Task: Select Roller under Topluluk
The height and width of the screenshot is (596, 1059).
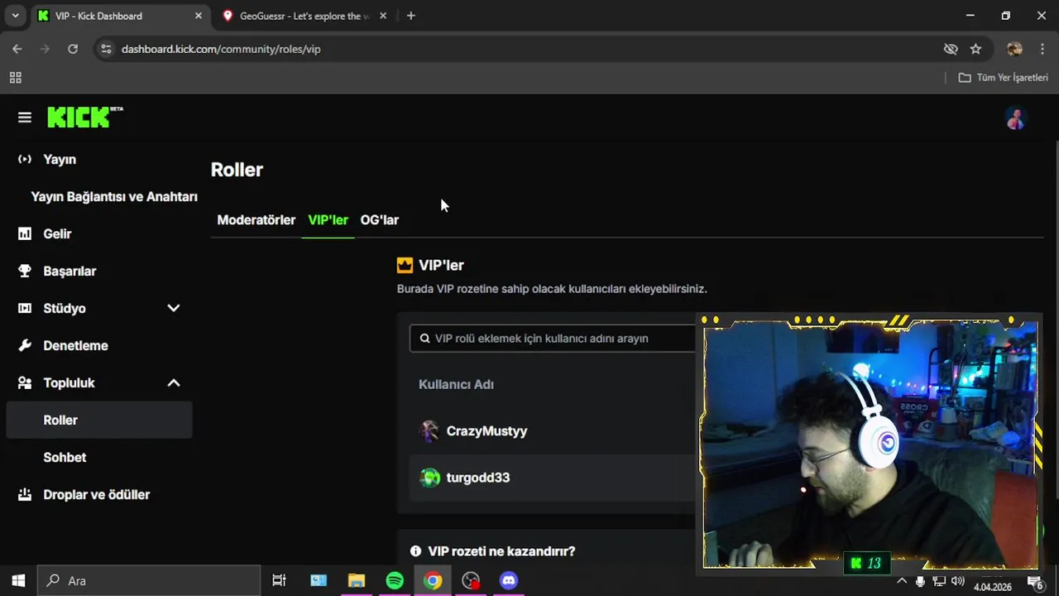Action: point(99,420)
